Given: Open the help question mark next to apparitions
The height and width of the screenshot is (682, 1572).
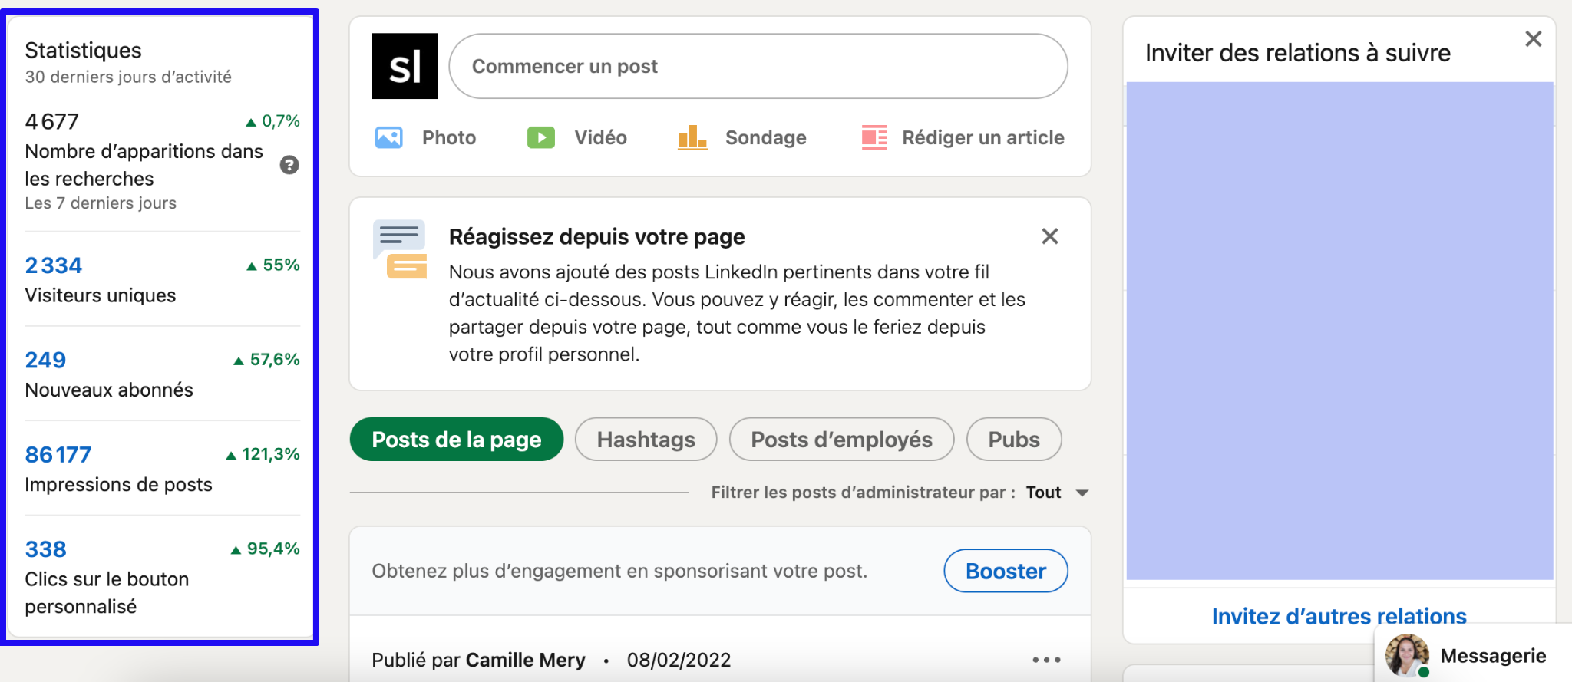Looking at the screenshot, I should [x=289, y=165].
